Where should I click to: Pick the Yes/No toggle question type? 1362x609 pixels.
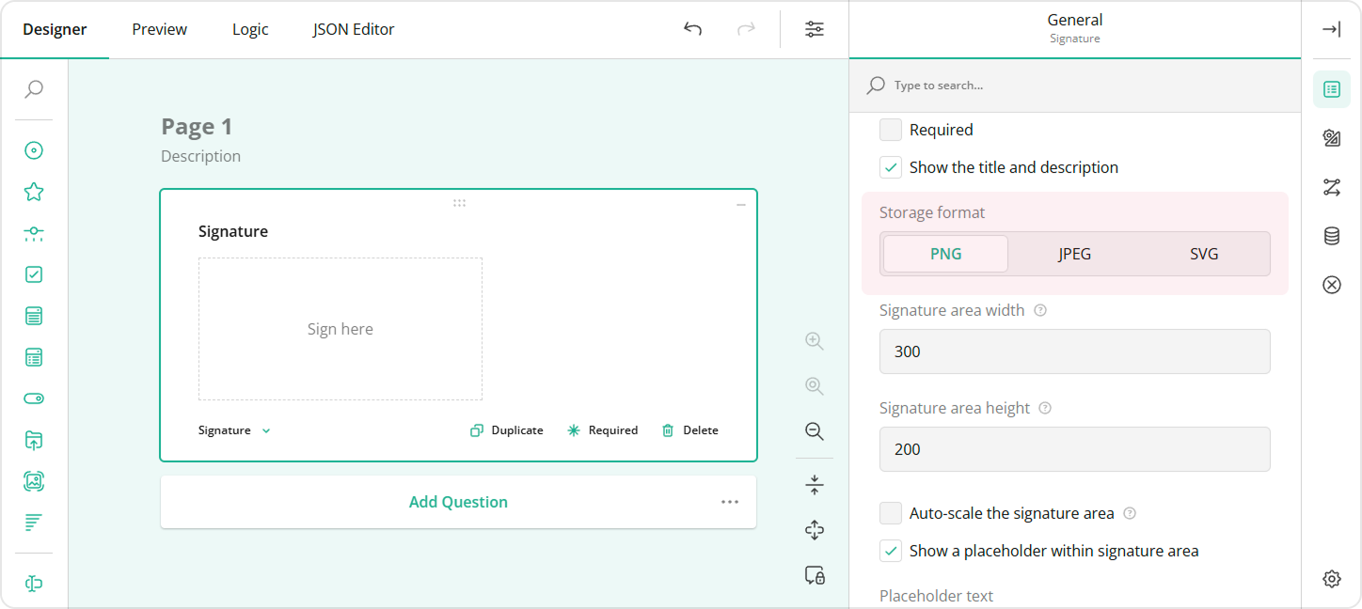[x=34, y=398]
